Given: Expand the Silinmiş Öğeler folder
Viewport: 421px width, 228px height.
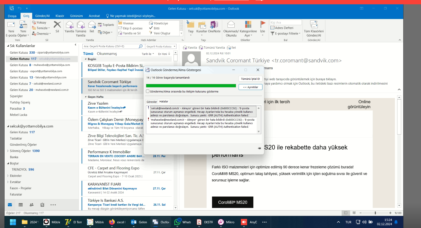Looking at the screenshot, I should coord(8,151).
